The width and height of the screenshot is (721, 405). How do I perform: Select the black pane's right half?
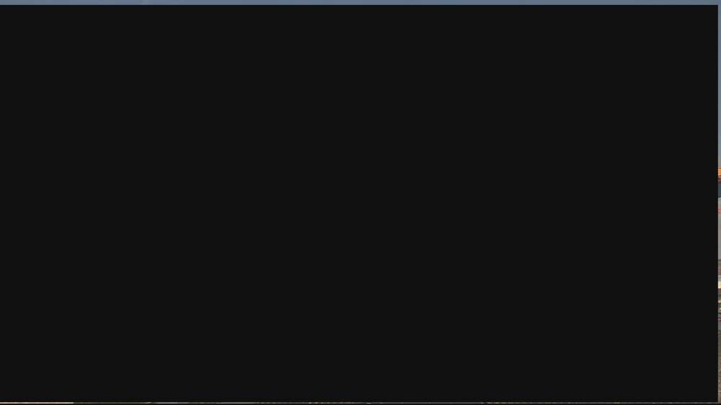pos(538,202)
